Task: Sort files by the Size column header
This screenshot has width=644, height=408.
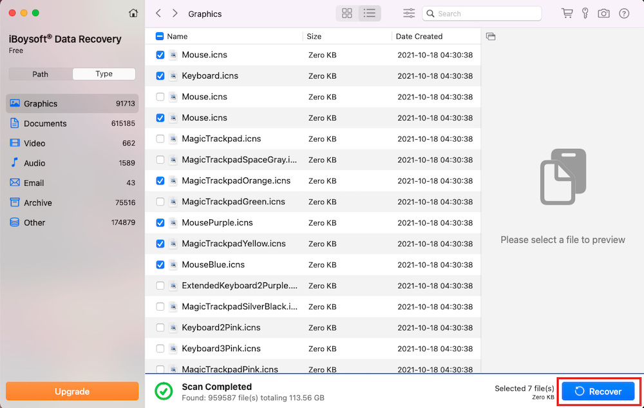Action: coord(314,36)
